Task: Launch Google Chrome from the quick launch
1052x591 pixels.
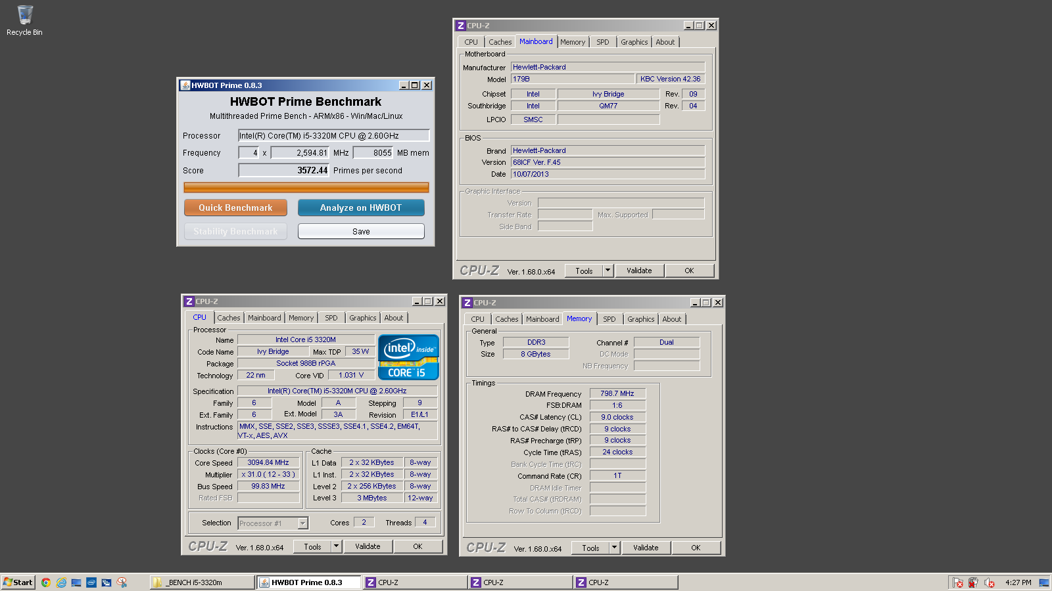Action: coord(46,582)
